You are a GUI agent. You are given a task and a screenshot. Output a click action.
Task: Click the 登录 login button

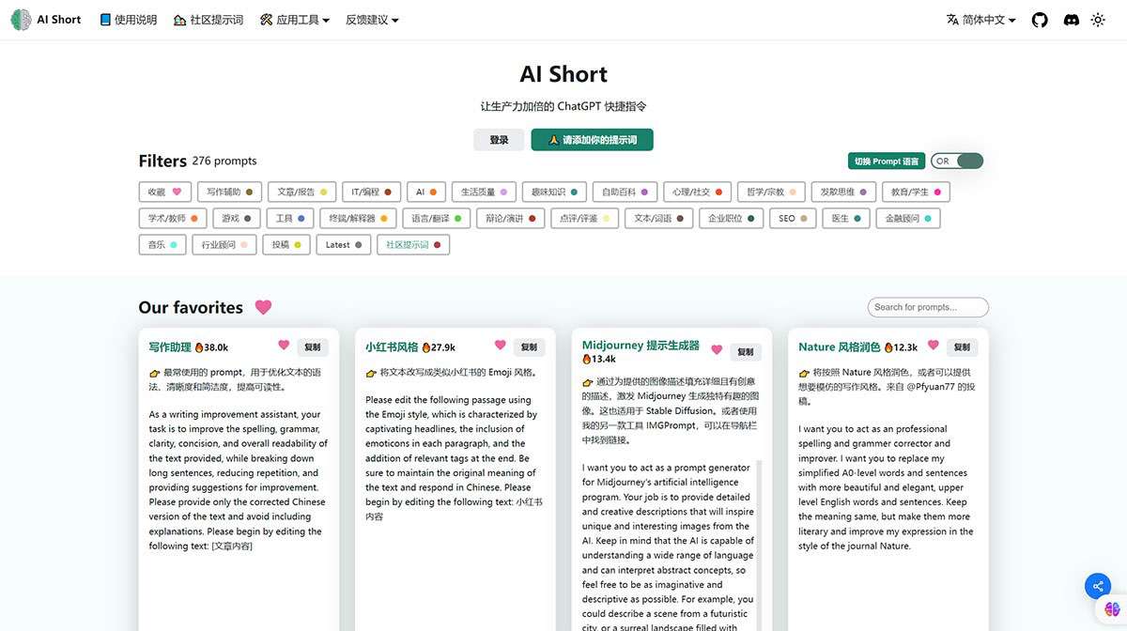tap(499, 140)
